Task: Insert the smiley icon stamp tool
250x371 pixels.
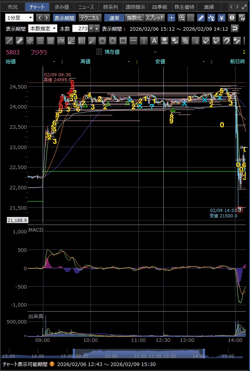Action: [164, 40]
